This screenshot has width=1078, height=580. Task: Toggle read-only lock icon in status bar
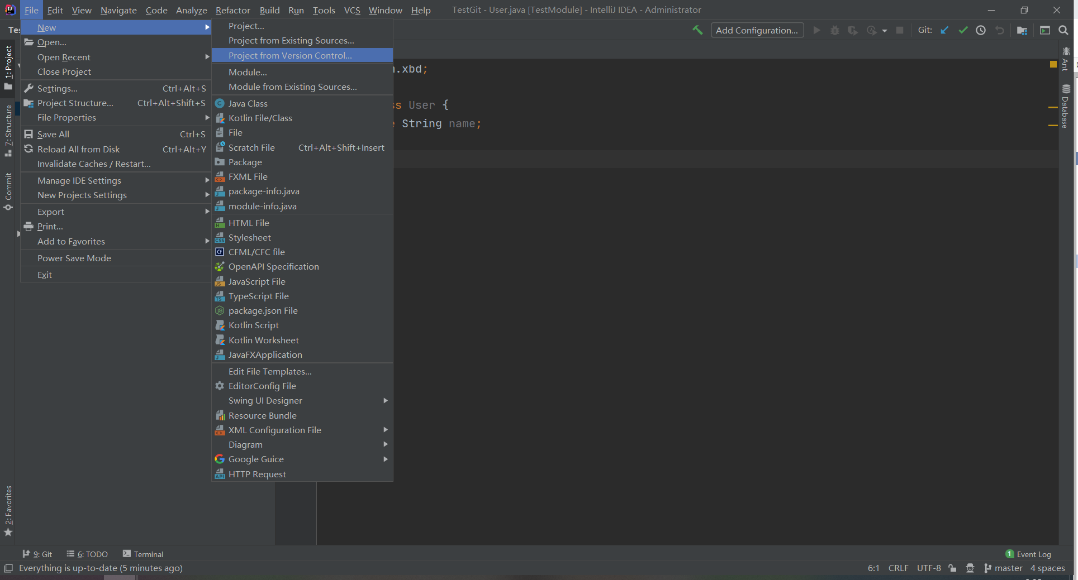click(x=953, y=568)
